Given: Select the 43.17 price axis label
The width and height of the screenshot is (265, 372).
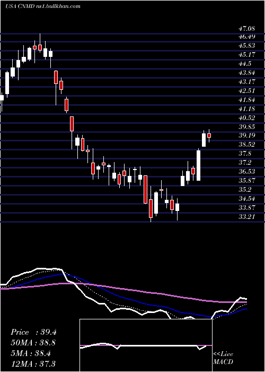Looking at the screenshot, I should [247, 82].
